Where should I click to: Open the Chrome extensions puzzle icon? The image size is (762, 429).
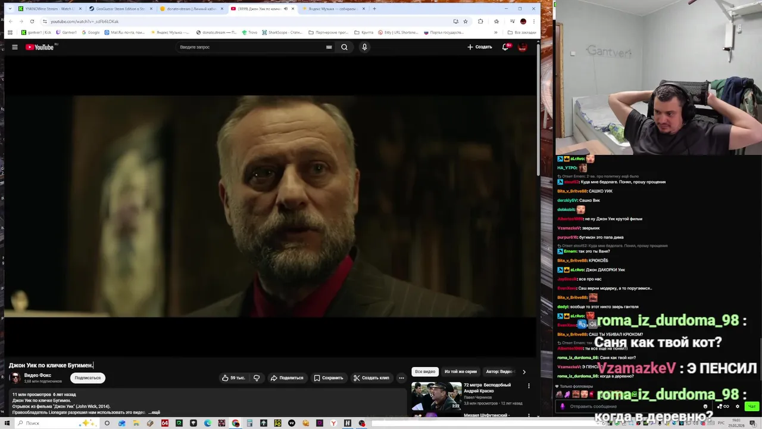pos(480,21)
